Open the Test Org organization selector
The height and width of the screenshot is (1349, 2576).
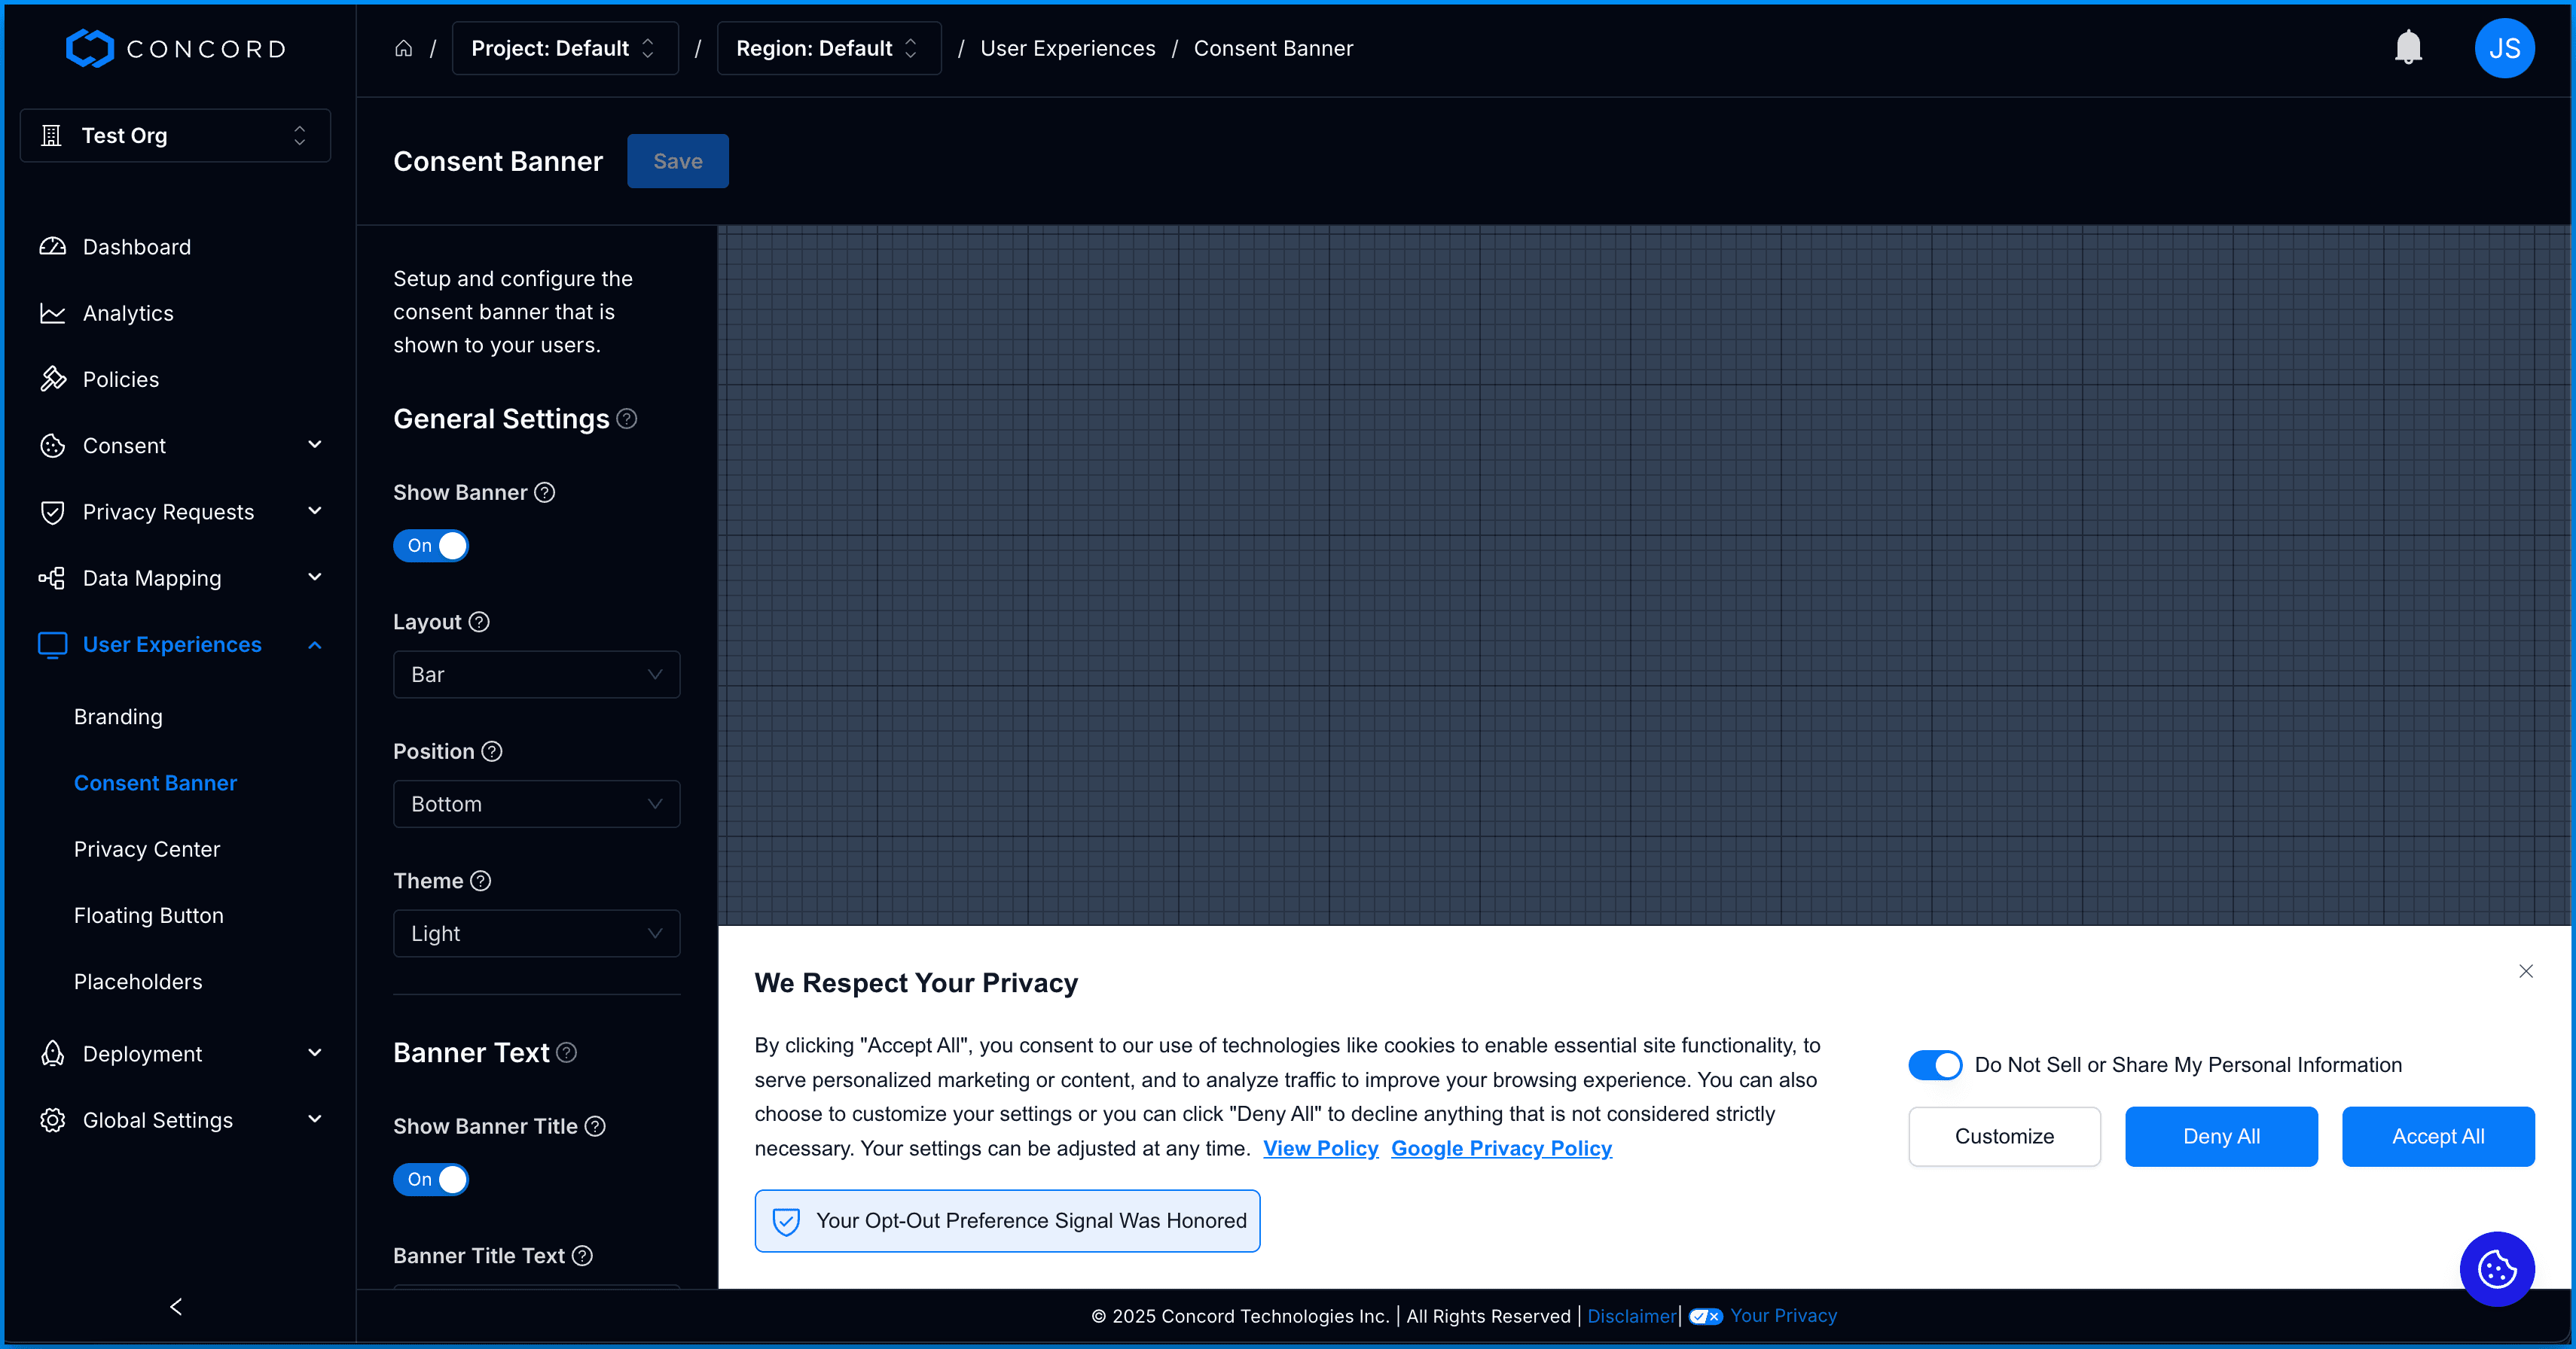(175, 135)
